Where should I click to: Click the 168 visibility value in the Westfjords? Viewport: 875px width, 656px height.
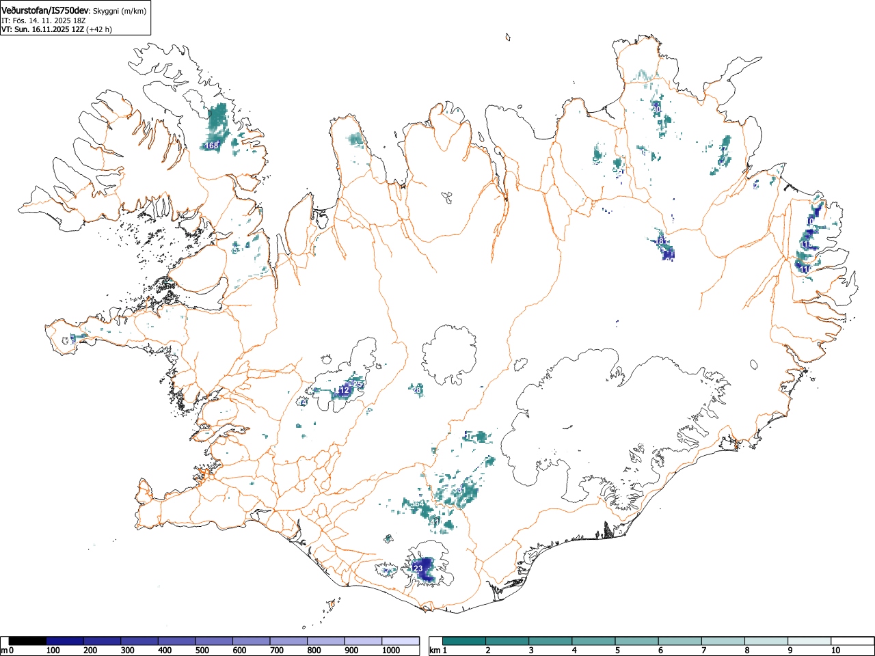click(212, 146)
